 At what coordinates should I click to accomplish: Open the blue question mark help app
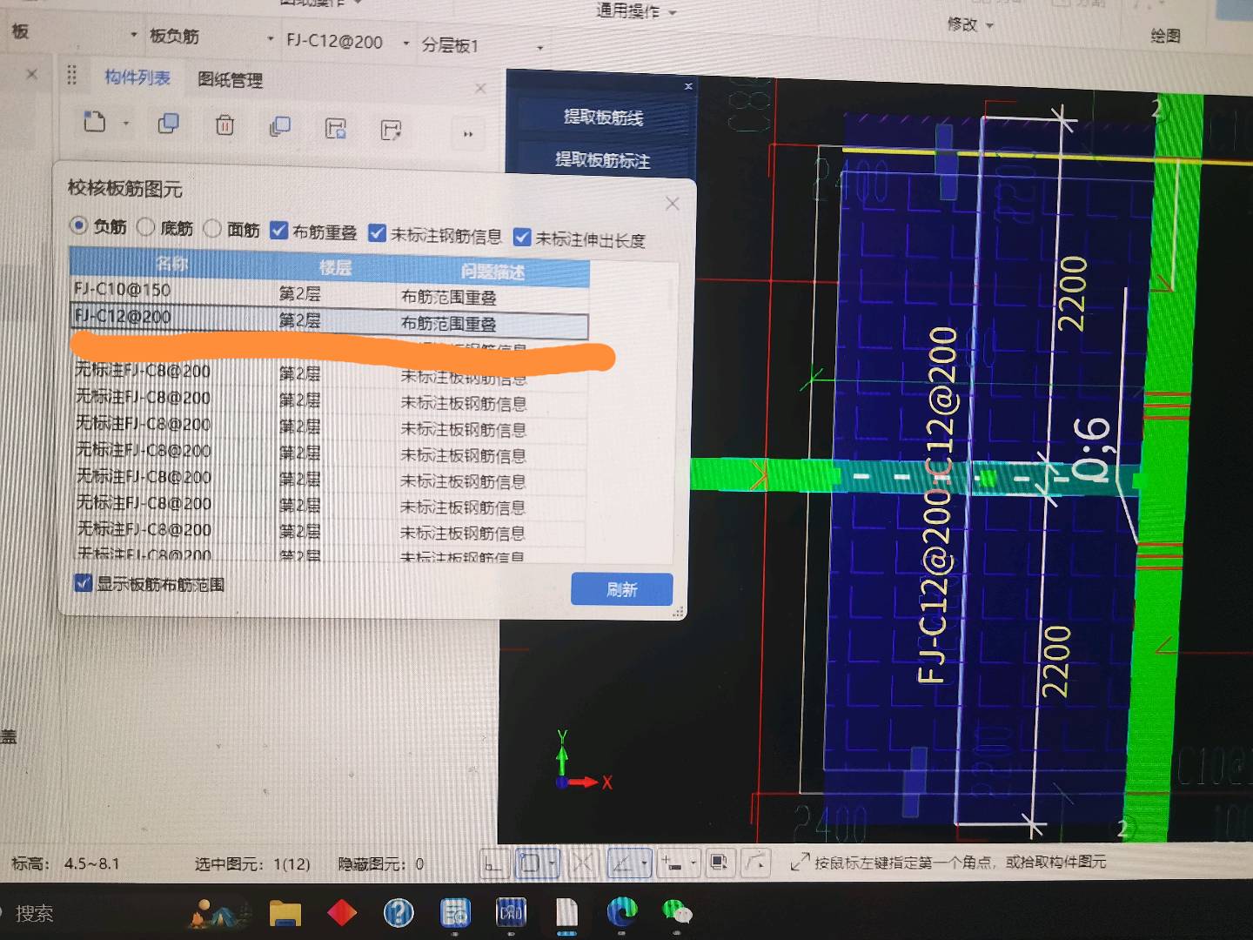(399, 912)
